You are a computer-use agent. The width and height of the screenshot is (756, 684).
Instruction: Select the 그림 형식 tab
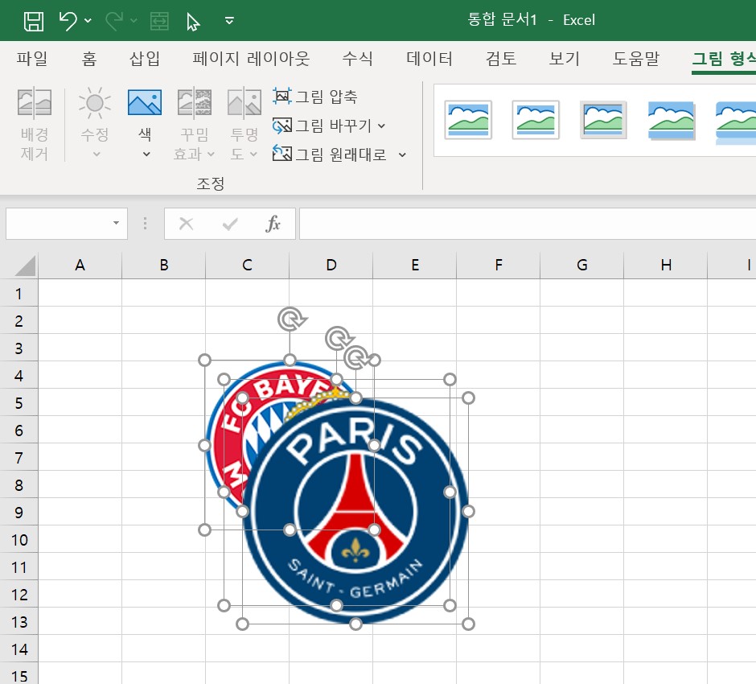click(x=723, y=59)
